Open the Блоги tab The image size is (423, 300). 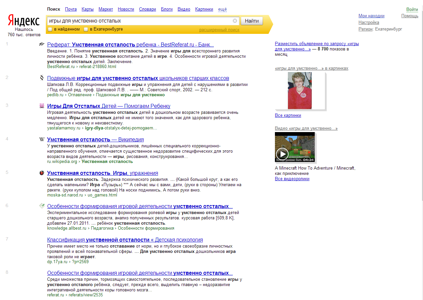(x=167, y=9)
